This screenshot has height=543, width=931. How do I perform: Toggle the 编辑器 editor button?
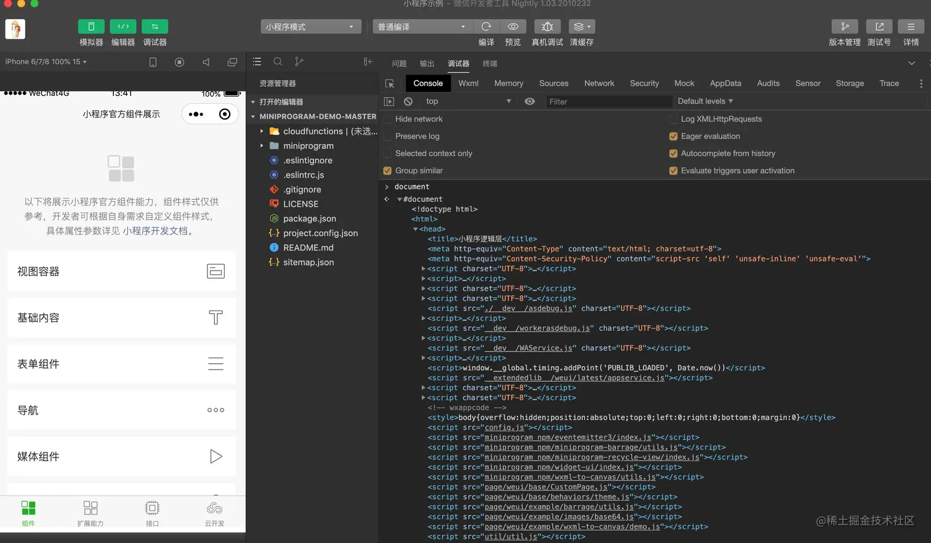[123, 26]
